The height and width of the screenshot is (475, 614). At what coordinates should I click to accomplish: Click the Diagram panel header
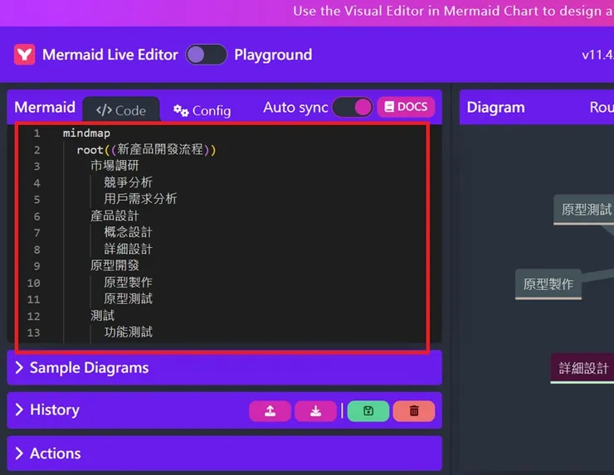(495, 107)
